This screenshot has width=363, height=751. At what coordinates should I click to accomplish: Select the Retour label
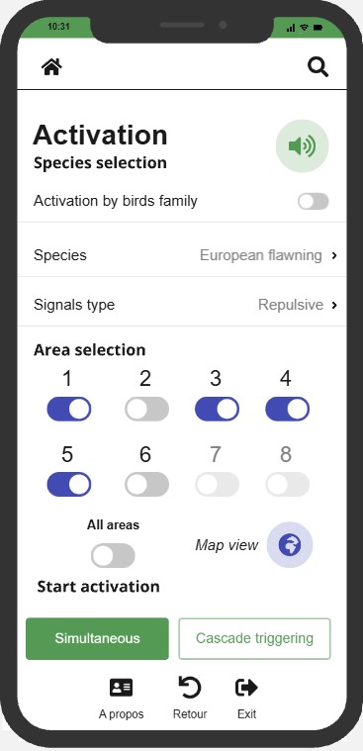[190, 714]
